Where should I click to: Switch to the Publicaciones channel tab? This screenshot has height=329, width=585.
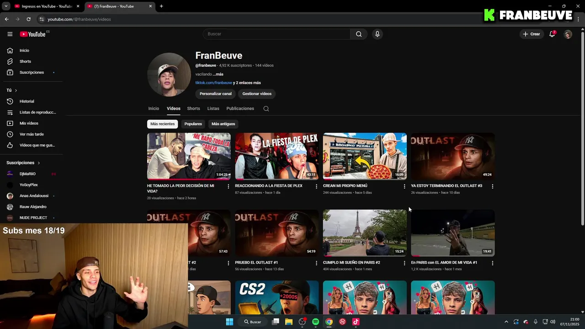click(240, 109)
